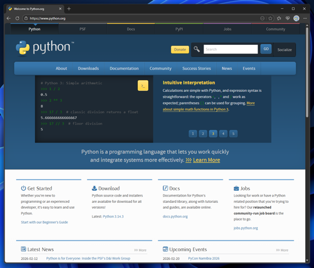Open Python is for Everyone news article

tap(88, 258)
